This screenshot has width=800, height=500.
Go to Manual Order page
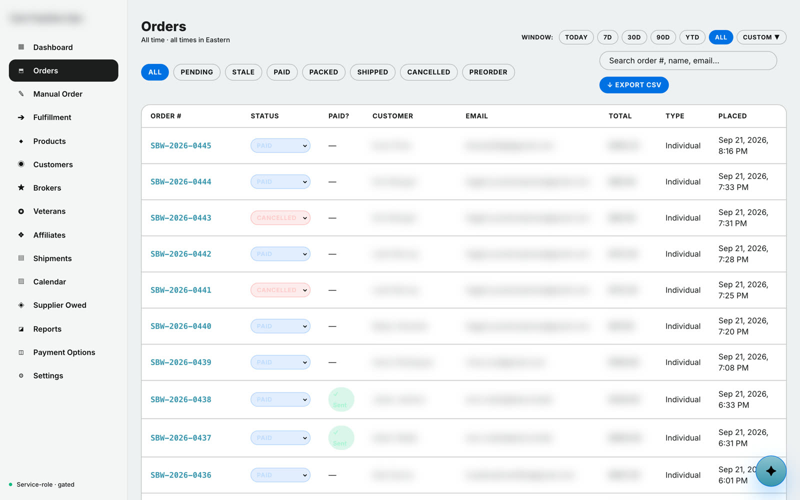(x=63, y=94)
